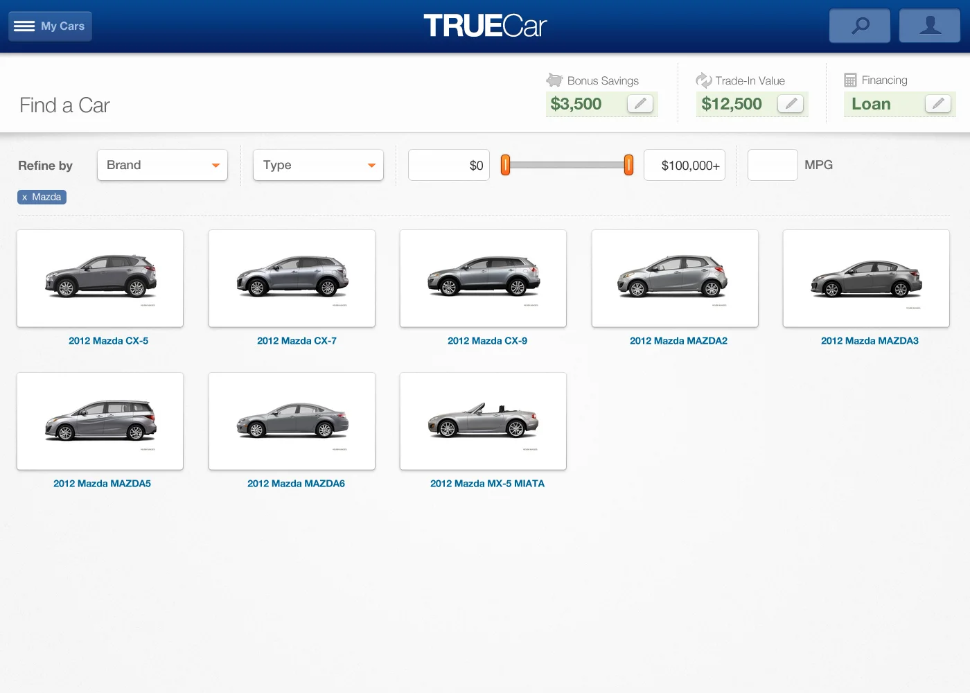
Task: Click the MPG input field
Action: coord(773,165)
